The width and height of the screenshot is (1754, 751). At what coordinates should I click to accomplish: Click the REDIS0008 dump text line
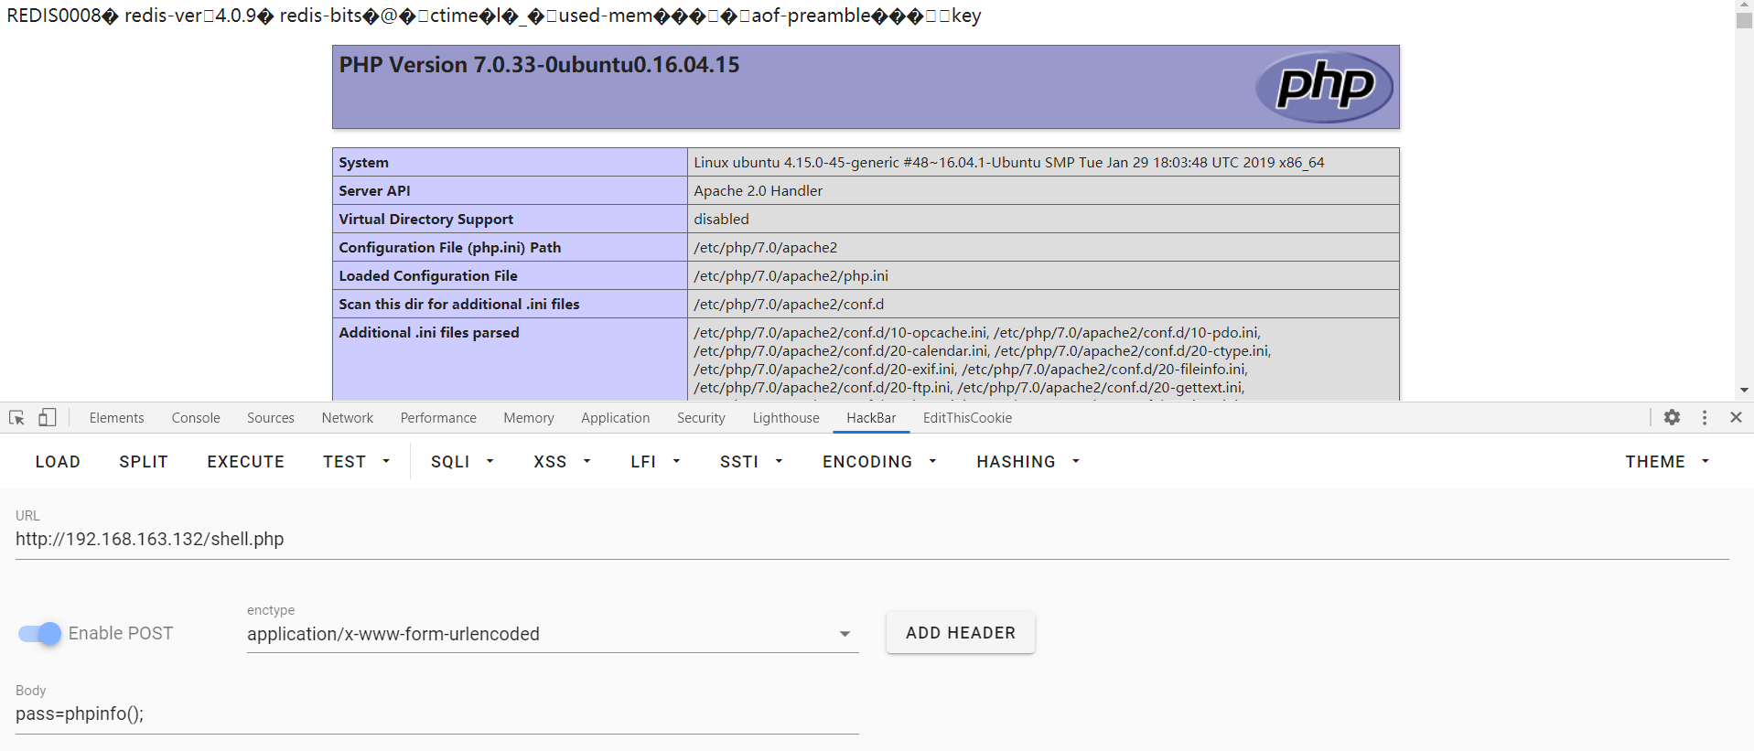[494, 16]
